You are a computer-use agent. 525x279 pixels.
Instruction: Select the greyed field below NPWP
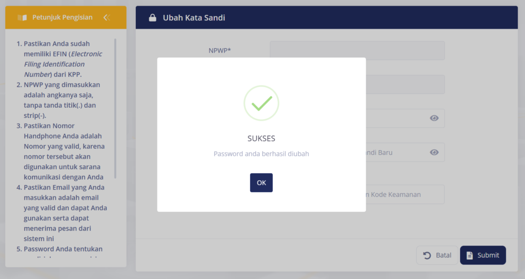point(405,84)
